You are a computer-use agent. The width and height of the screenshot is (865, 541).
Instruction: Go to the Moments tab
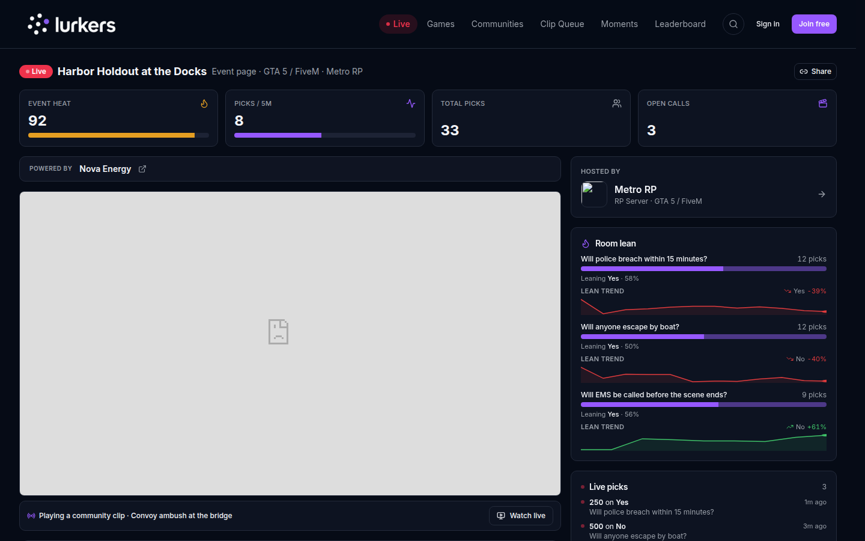[619, 24]
